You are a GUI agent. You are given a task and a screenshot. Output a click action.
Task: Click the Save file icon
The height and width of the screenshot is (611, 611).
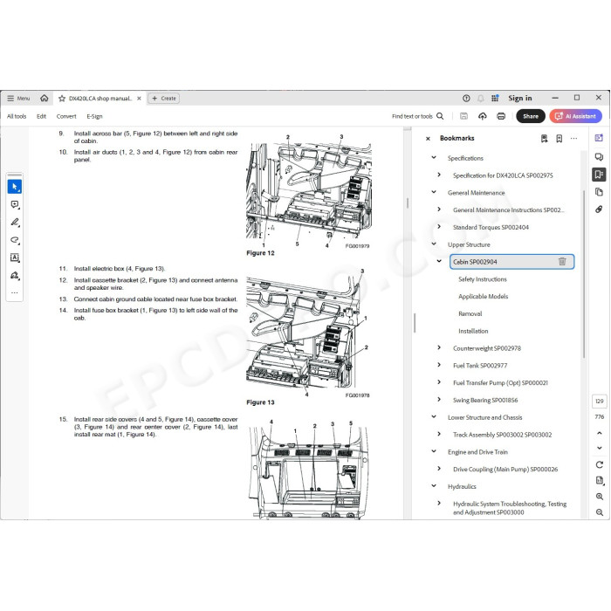(x=463, y=116)
